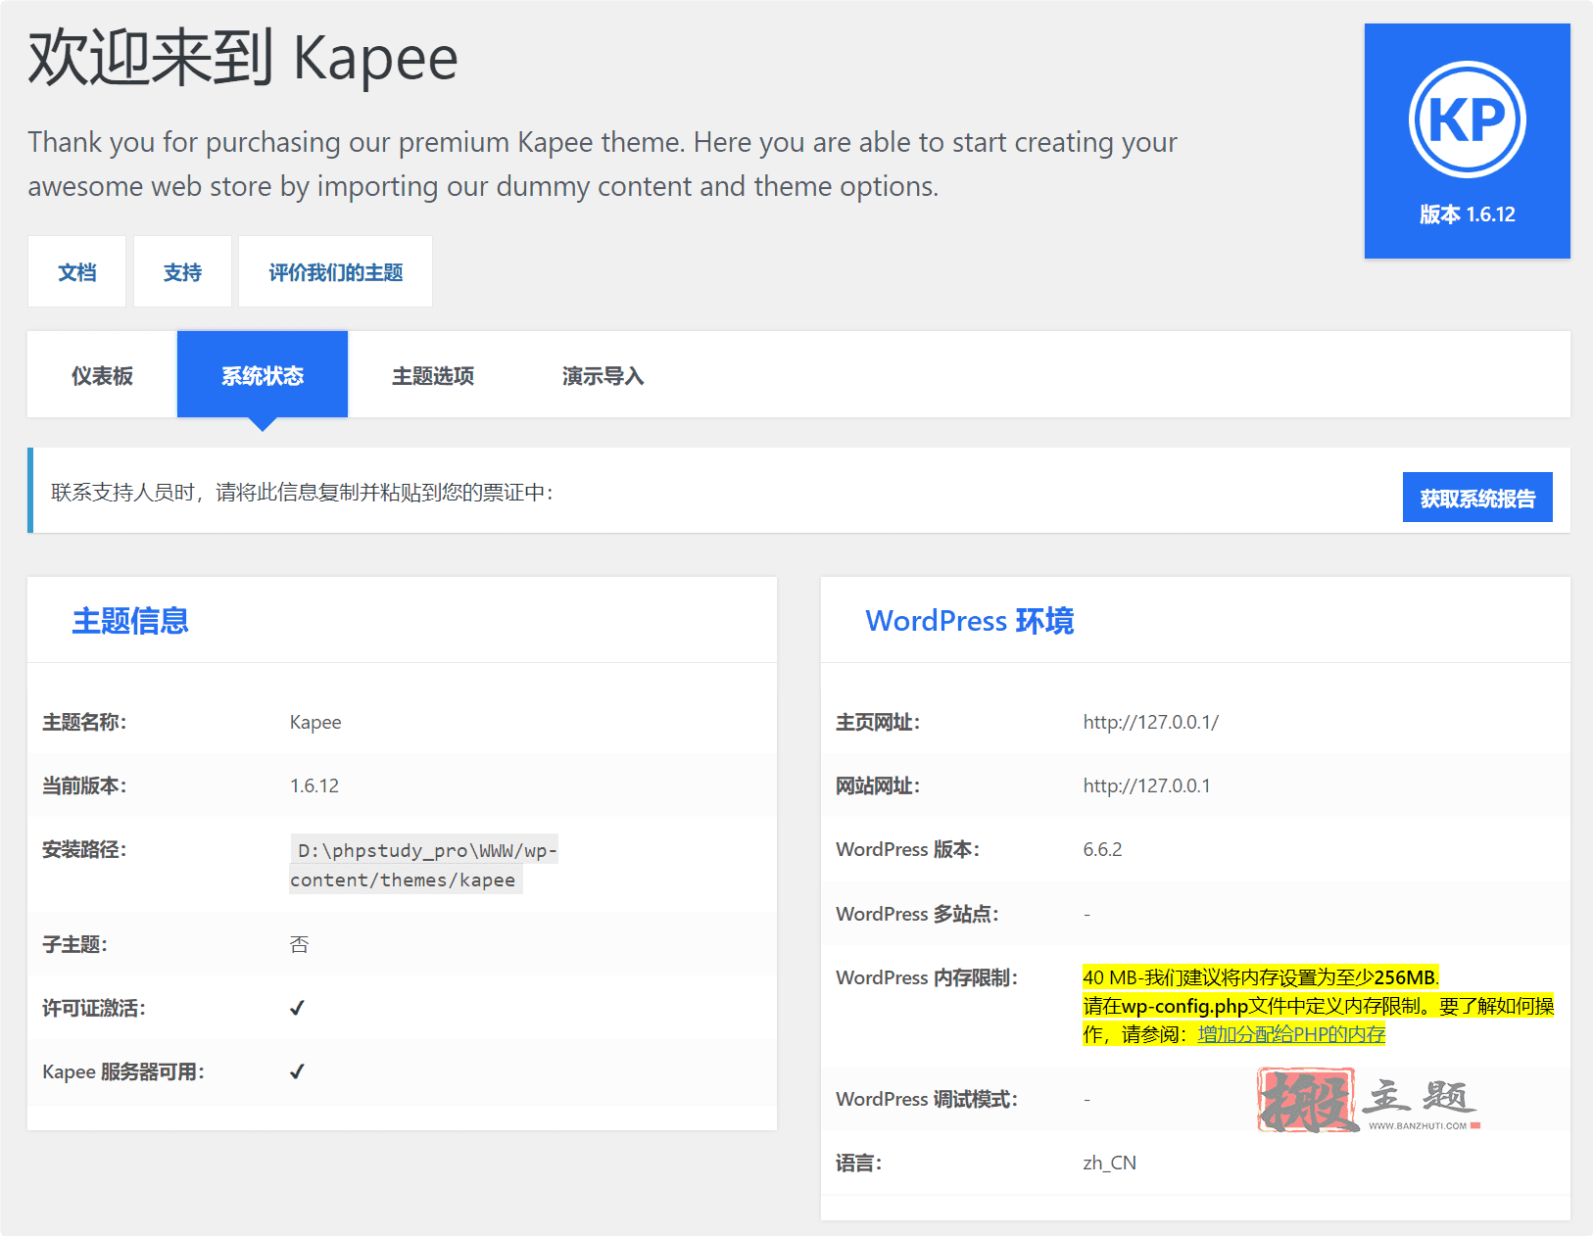Click the 子主题 label
1593x1236 pixels.
(74, 944)
